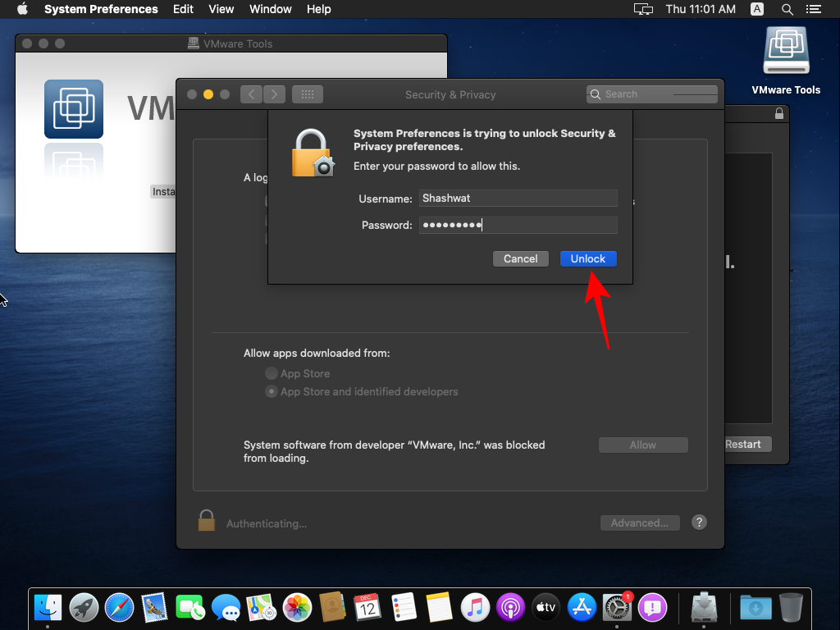This screenshot has width=840, height=630.
Task: Click the Unlock button
Action: [x=588, y=258]
